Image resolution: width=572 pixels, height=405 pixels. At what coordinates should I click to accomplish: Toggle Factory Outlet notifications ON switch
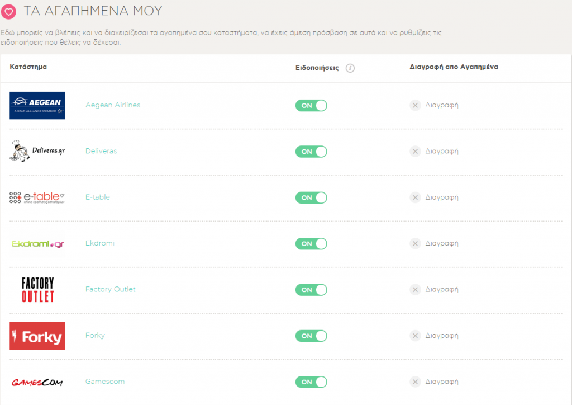point(311,290)
